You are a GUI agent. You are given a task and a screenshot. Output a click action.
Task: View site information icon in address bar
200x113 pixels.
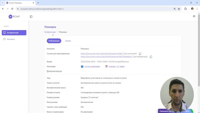point(18,9)
